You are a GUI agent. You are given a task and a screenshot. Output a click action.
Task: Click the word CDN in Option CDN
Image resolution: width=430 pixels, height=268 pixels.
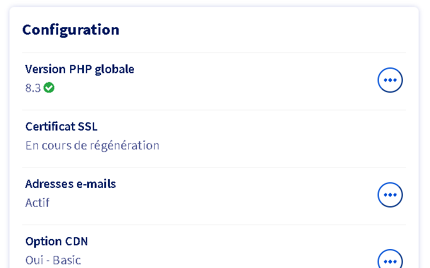(x=76, y=241)
